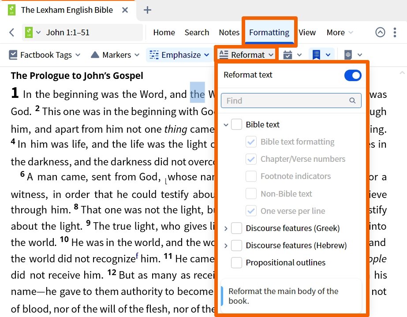Open the View tab

[x=307, y=33]
